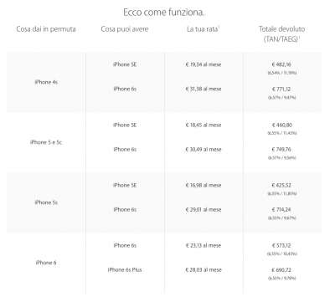Screen dimensions: 335x302
Task: Select the iPhone 4s trade-in row label
Action: (46, 82)
